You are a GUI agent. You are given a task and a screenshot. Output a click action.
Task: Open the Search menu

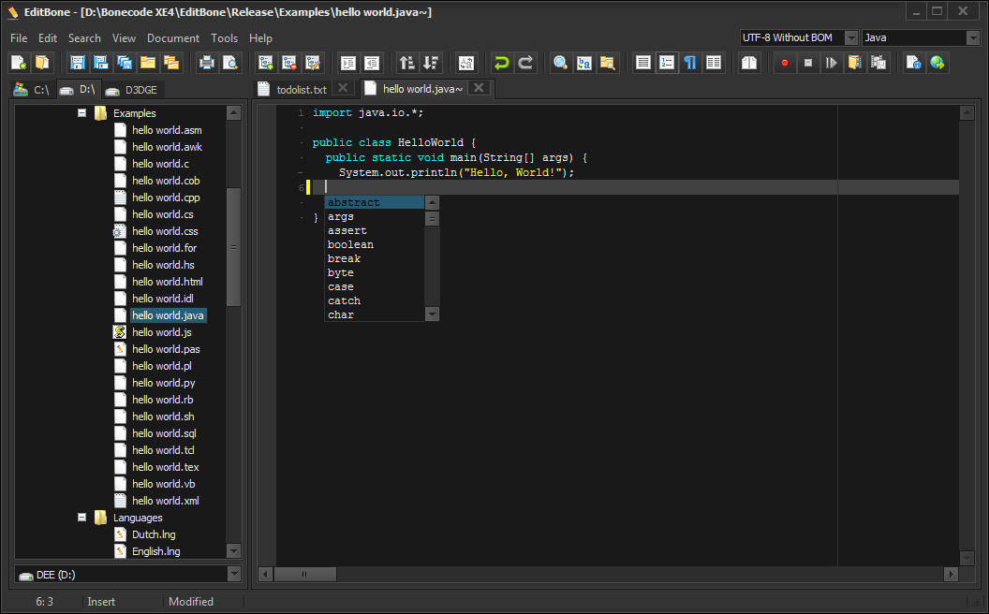(84, 38)
